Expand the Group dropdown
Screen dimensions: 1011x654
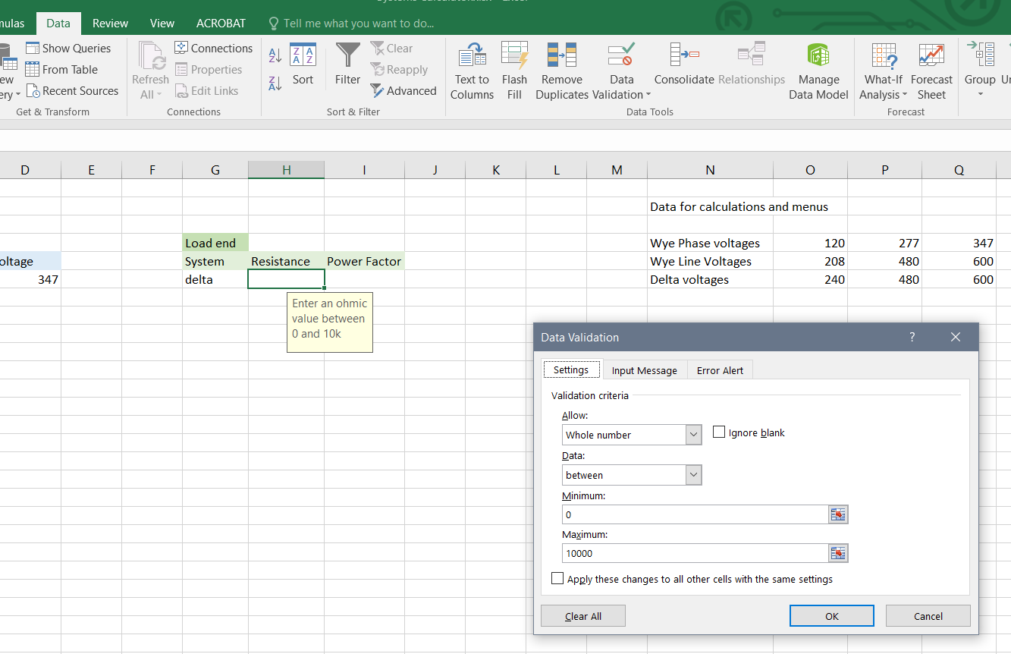click(x=980, y=94)
